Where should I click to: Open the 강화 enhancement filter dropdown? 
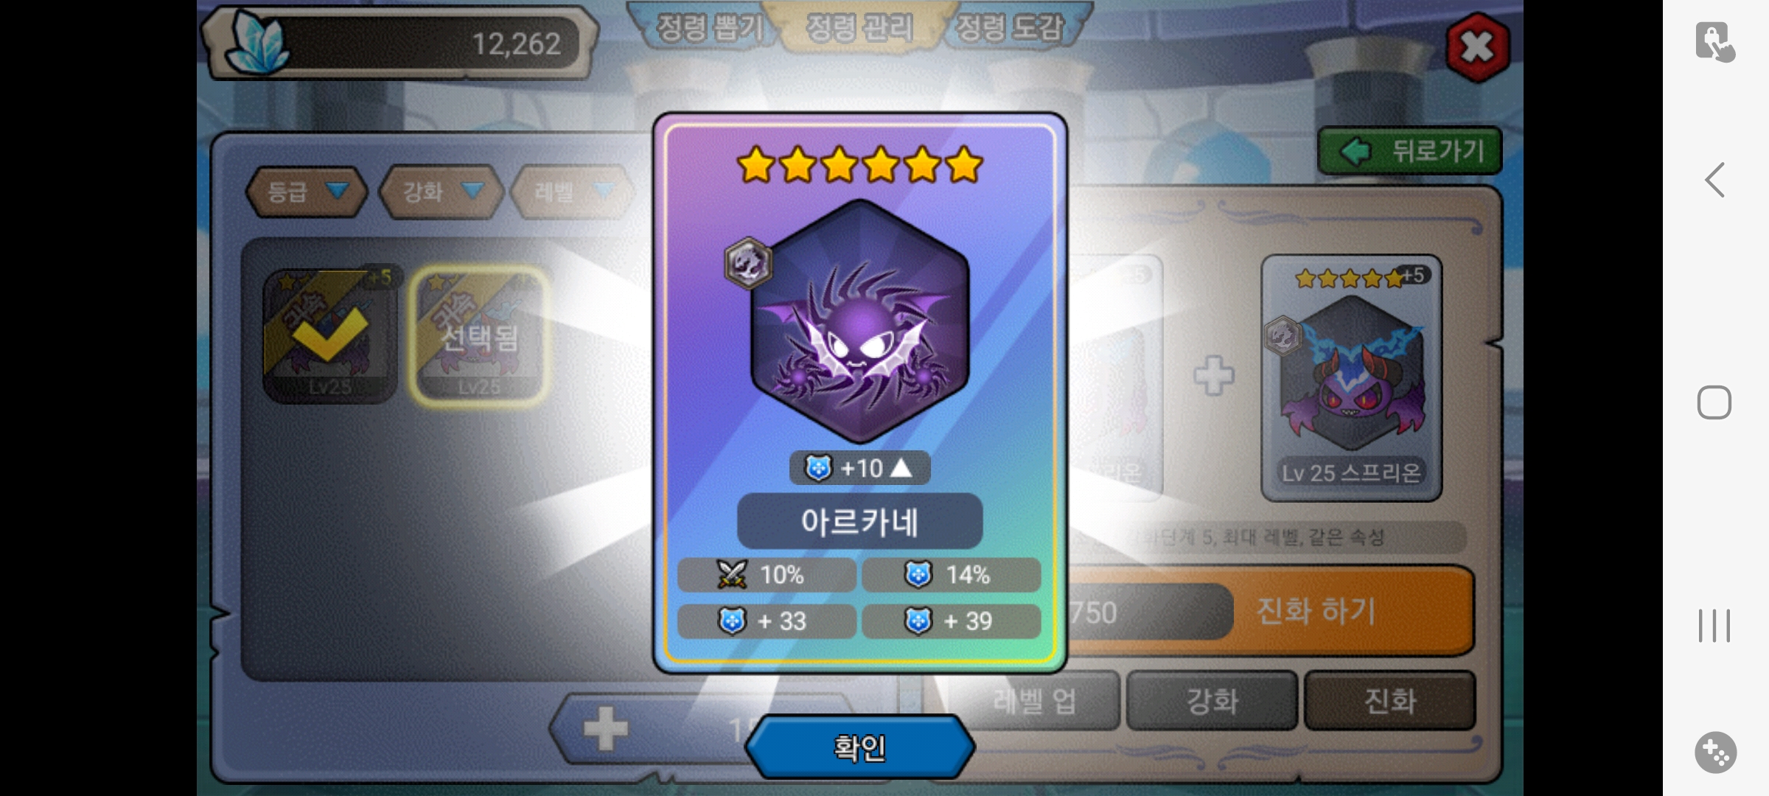click(441, 192)
